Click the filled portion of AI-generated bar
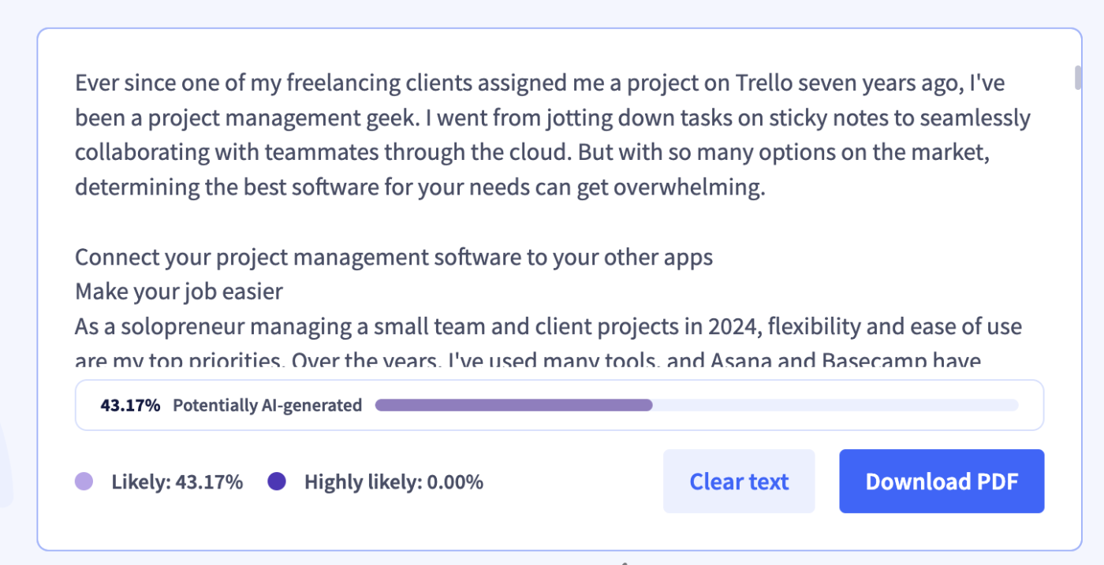 click(x=513, y=405)
